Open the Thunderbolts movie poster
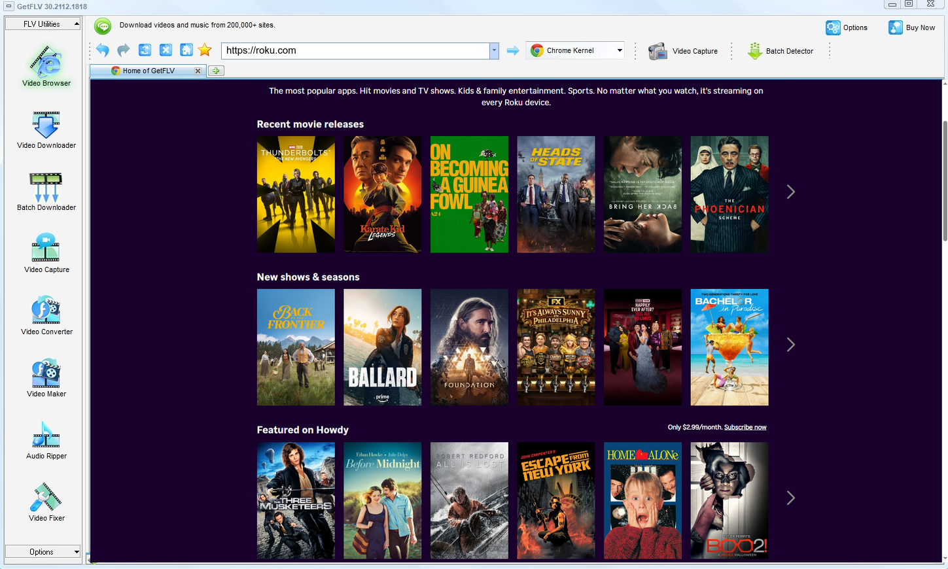This screenshot has height=569, width=948. tap(296, 194)
